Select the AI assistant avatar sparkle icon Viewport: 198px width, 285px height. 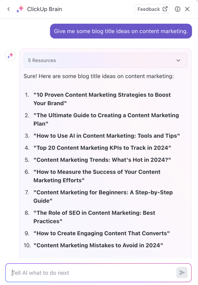10,55
